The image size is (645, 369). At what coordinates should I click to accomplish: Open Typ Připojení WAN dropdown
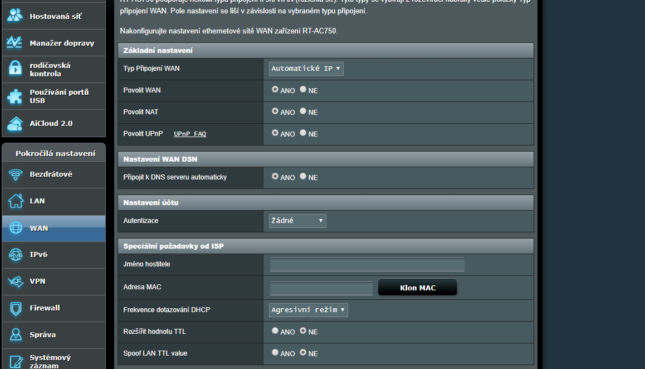click(x=306, y=69)
